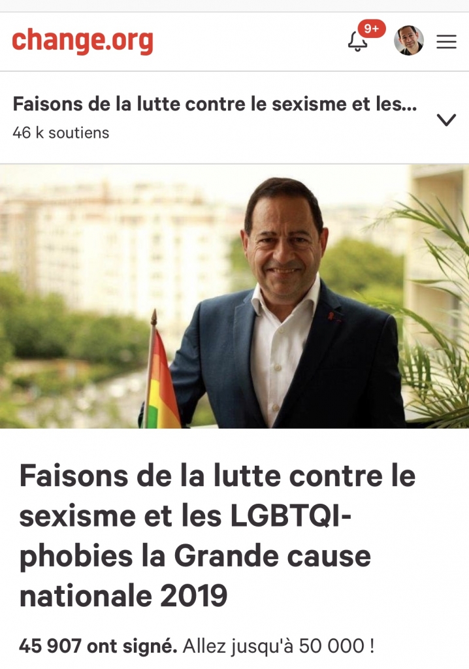Open the user profile avatar

coord(408,41)
